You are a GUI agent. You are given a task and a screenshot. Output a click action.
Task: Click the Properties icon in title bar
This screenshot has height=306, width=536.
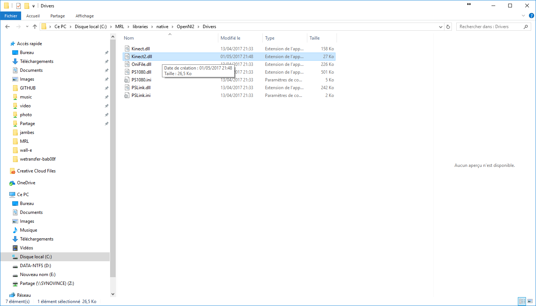point(19,6)
